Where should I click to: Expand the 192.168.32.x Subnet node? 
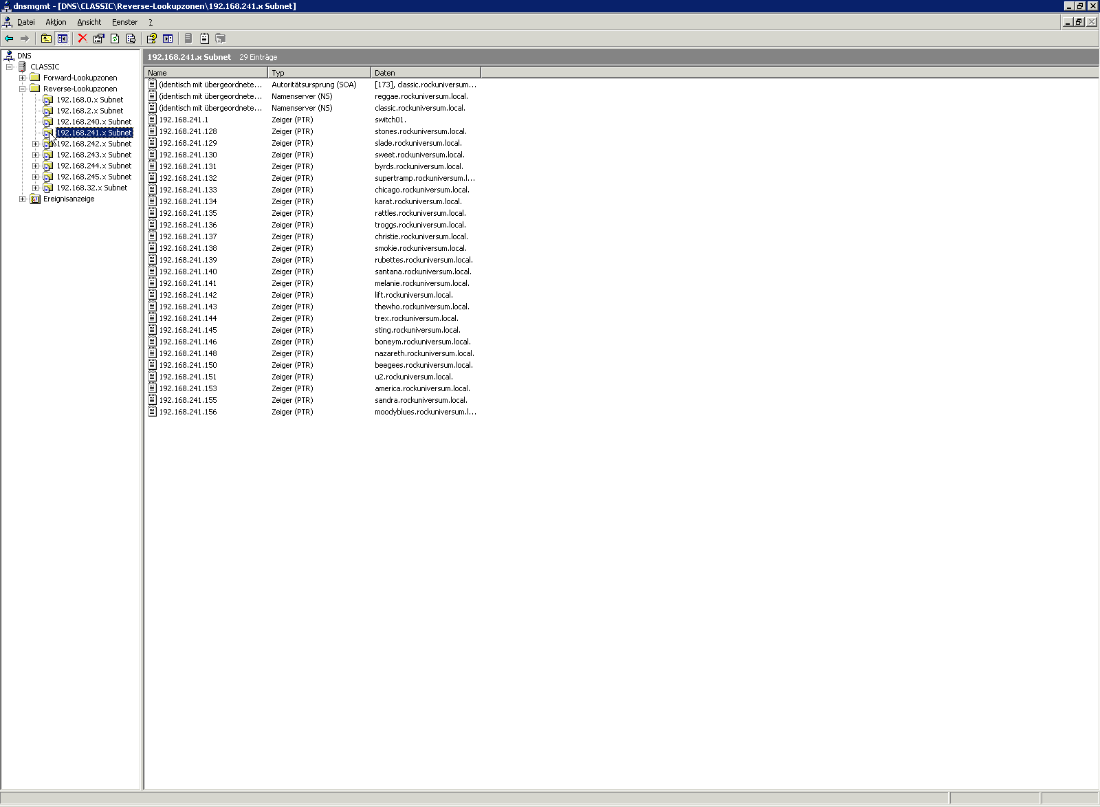click(36, 188)
